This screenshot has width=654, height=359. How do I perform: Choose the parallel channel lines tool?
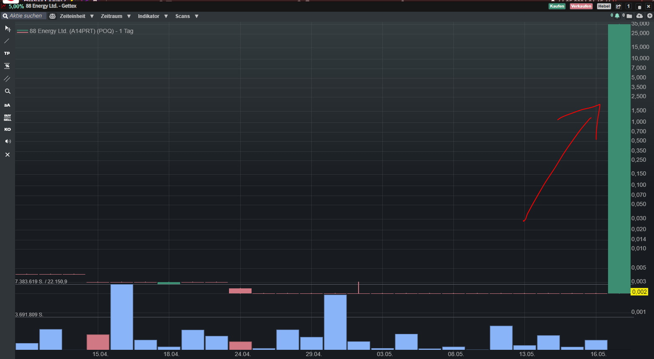click(x=7, y=79)
